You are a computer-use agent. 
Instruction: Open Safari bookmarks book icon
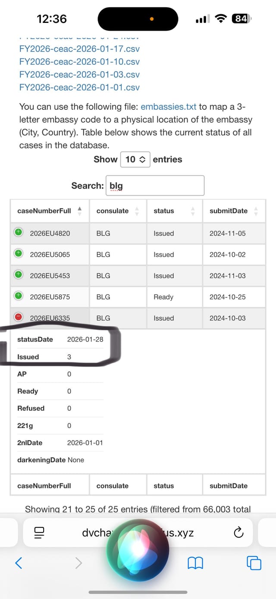pos(195,562)
